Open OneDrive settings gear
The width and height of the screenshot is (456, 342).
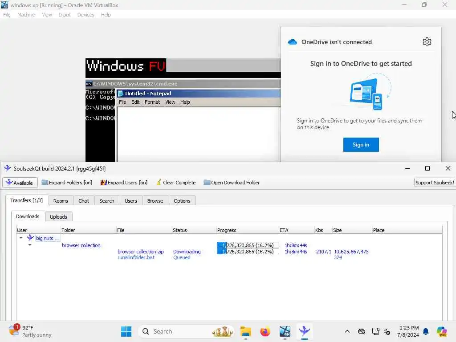pos(427,42)
